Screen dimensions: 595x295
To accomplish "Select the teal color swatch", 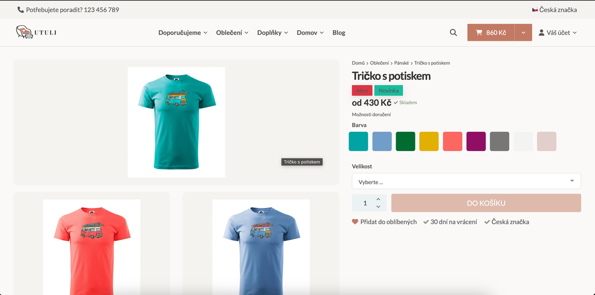I will pyautogui.click(x=358, y=141).
